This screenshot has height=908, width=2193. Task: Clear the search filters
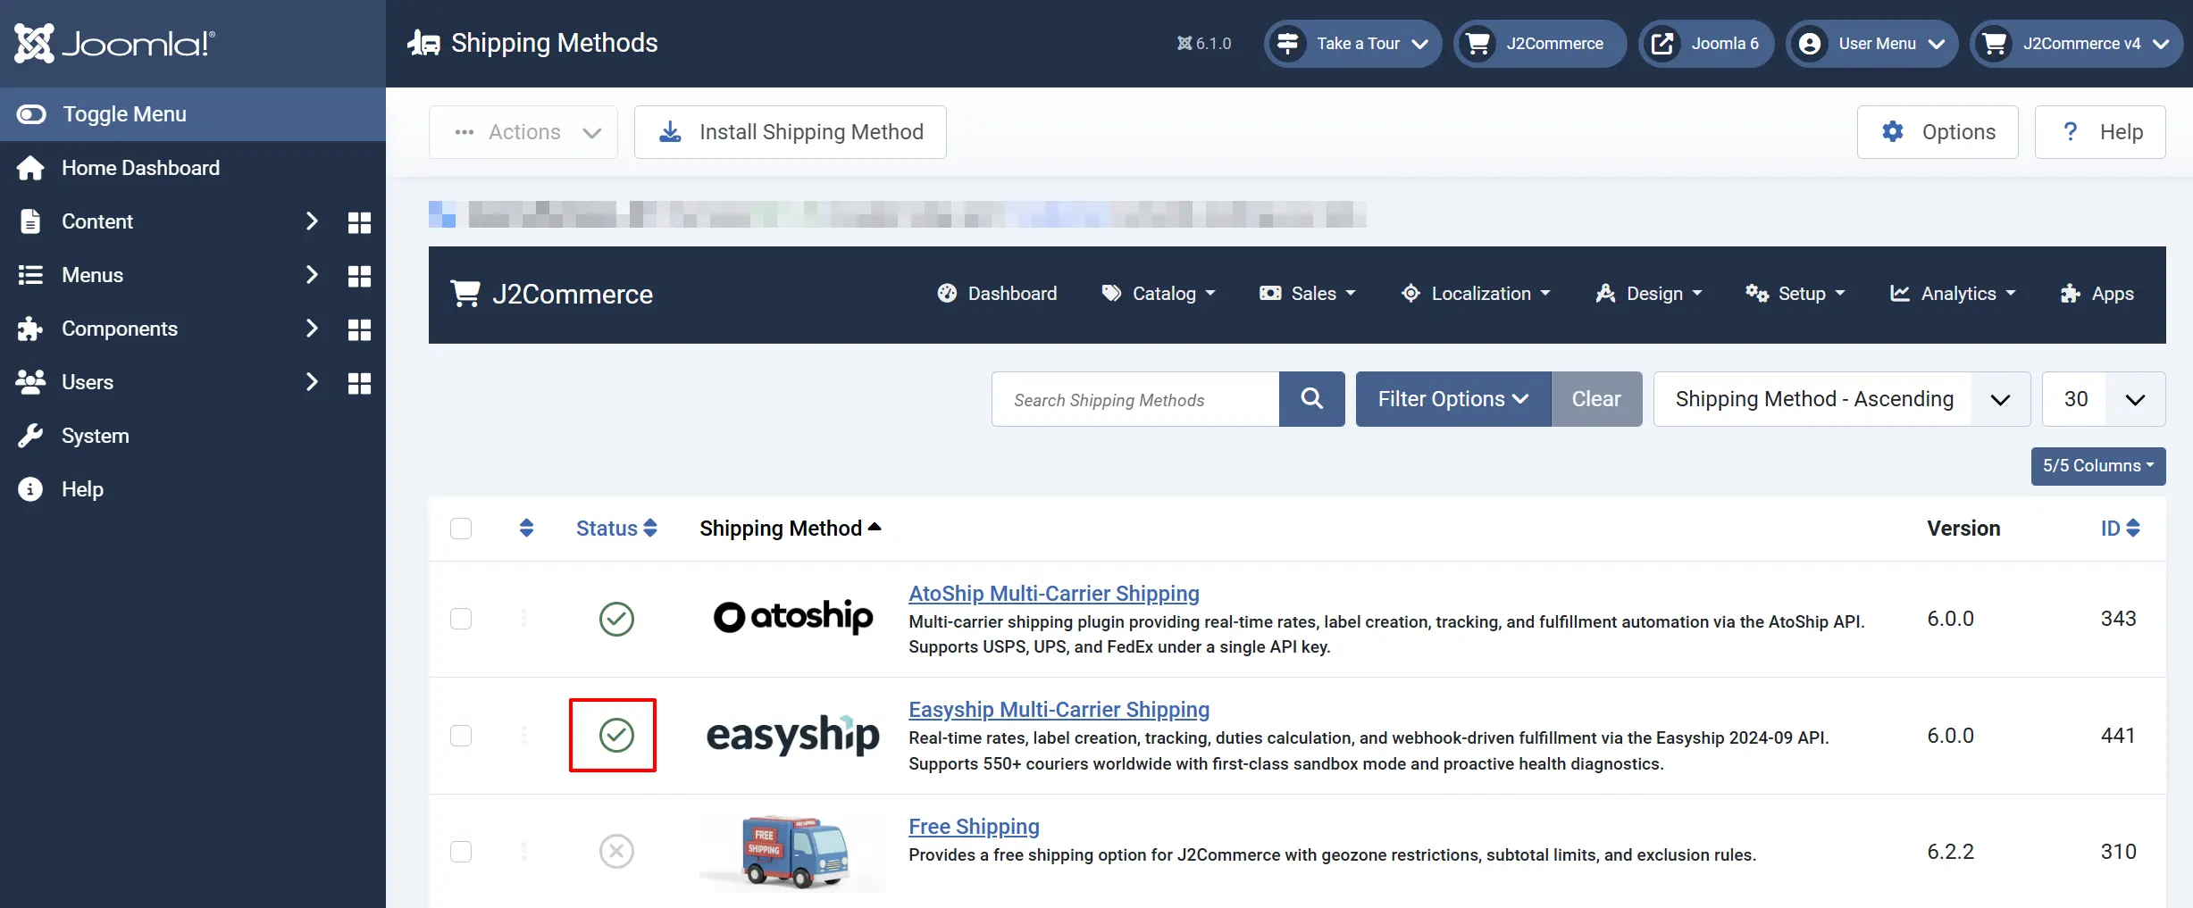pos(1596,399)
